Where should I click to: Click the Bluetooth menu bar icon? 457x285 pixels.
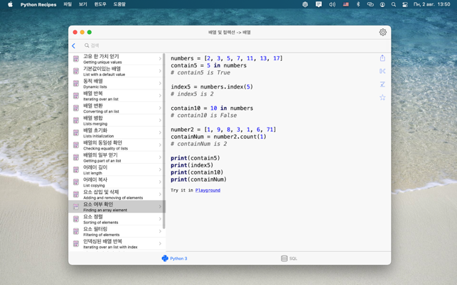tap(358, 4)
